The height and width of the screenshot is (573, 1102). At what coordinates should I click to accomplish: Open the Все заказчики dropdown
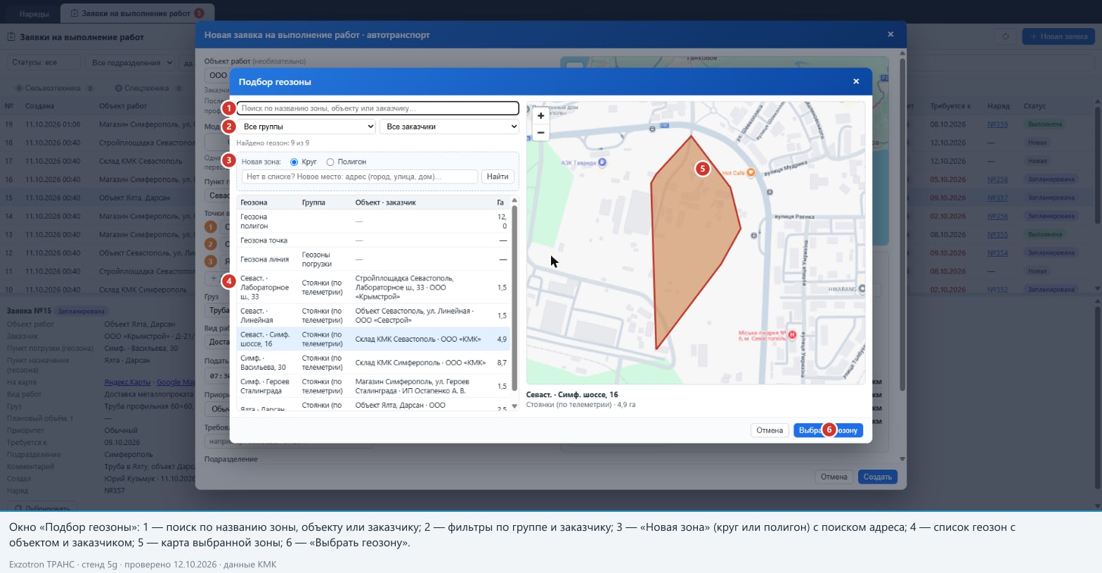pyautogui.click(x=449, y=127)
